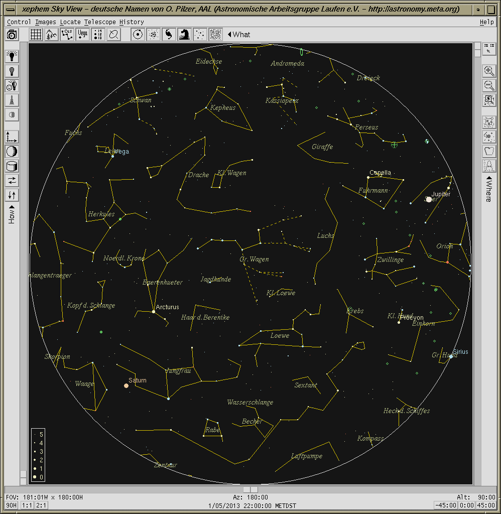Click the 2:1 aspect button
The image size is (501, 514).
pos(41,505)
